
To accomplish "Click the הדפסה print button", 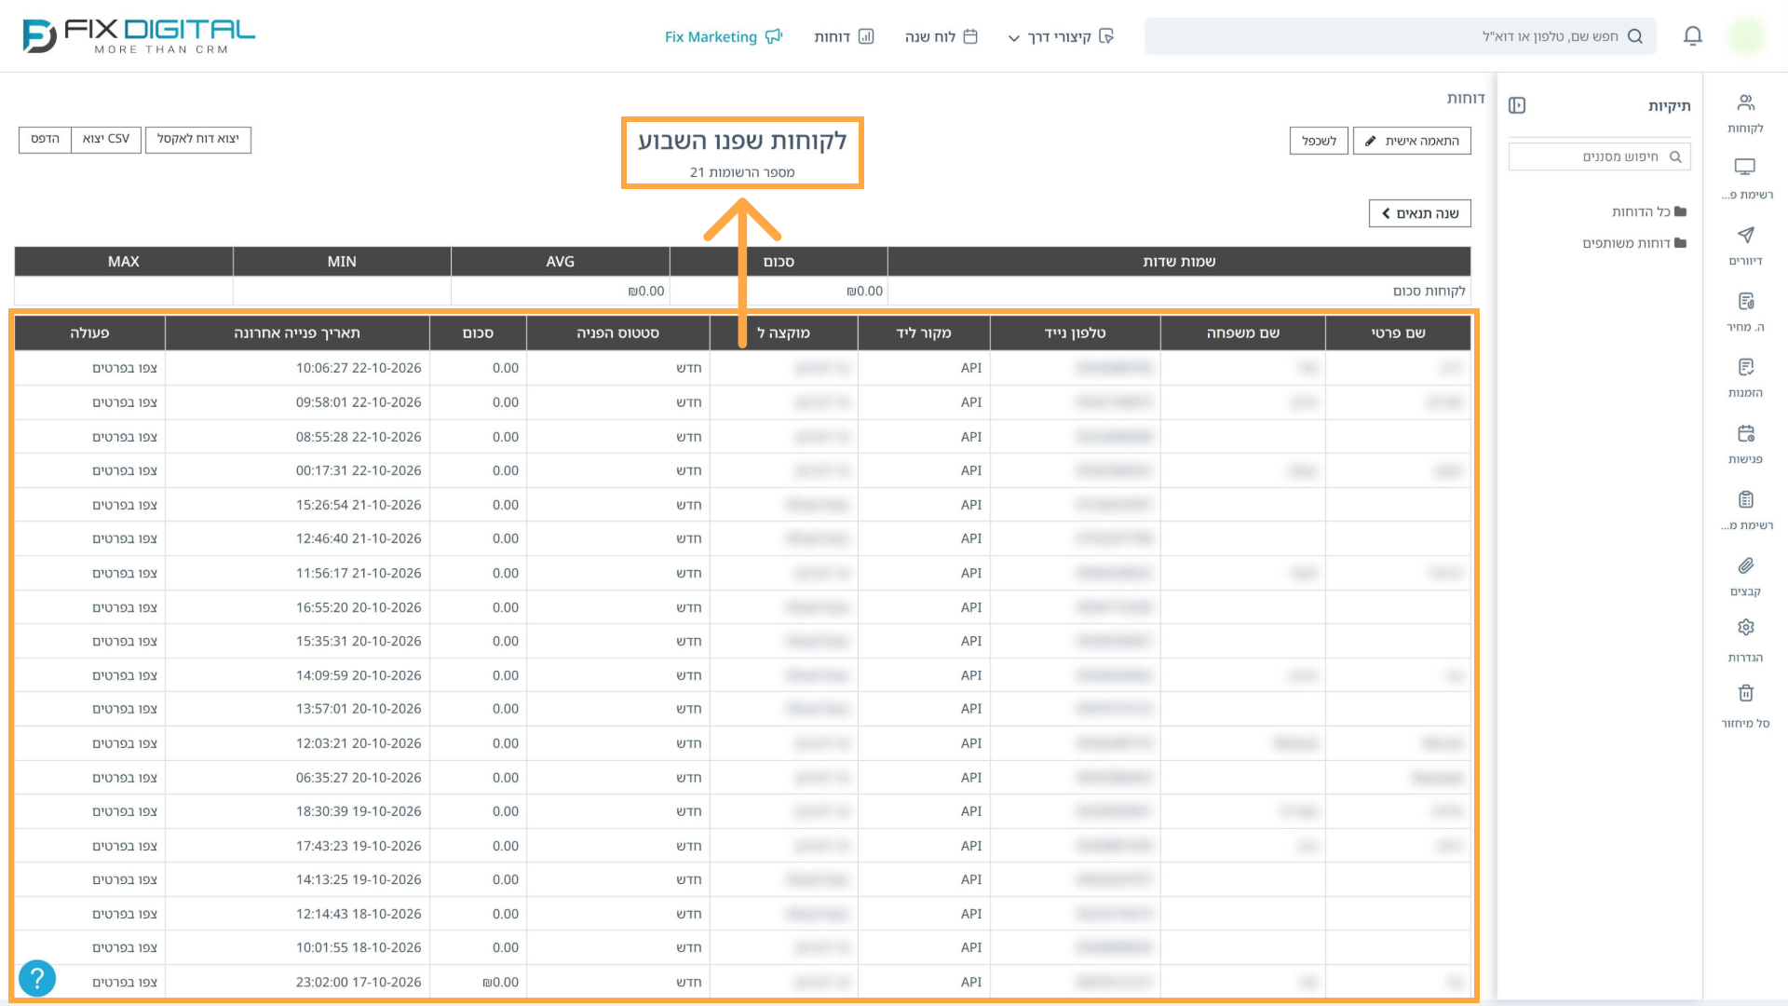I will (45, 139).
